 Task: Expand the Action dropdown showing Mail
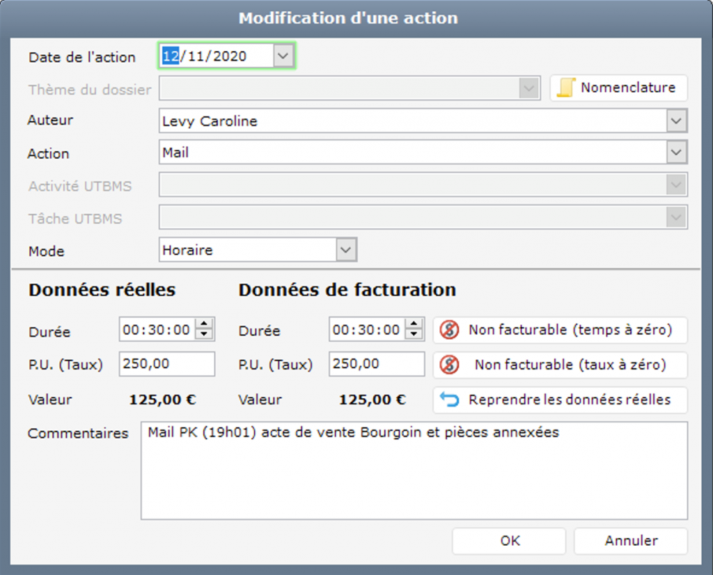tap(675, 152)
